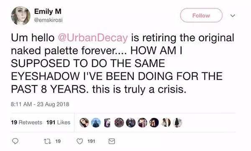Open the 19 Retweets list

(x=27, y=122)
